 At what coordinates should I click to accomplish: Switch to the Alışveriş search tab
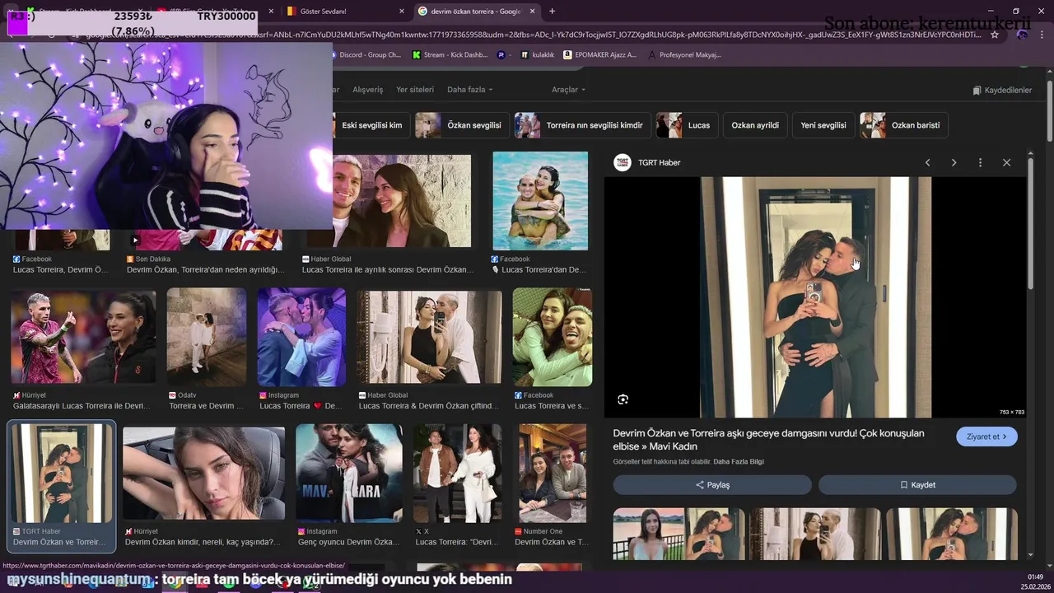pyautogui.click(x=367, y=89)
